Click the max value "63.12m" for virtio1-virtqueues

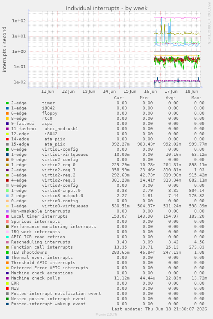[x=199, y=155]
